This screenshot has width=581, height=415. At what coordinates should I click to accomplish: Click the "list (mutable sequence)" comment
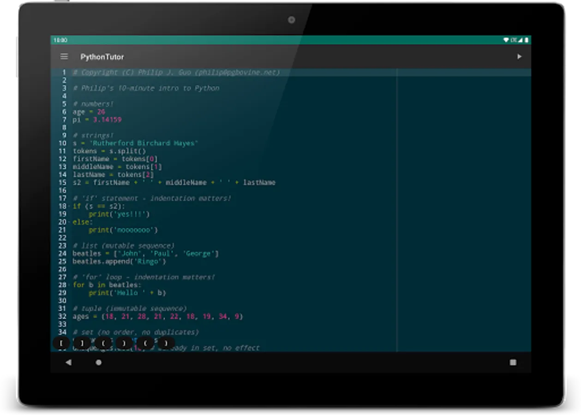tap(124, 245)
